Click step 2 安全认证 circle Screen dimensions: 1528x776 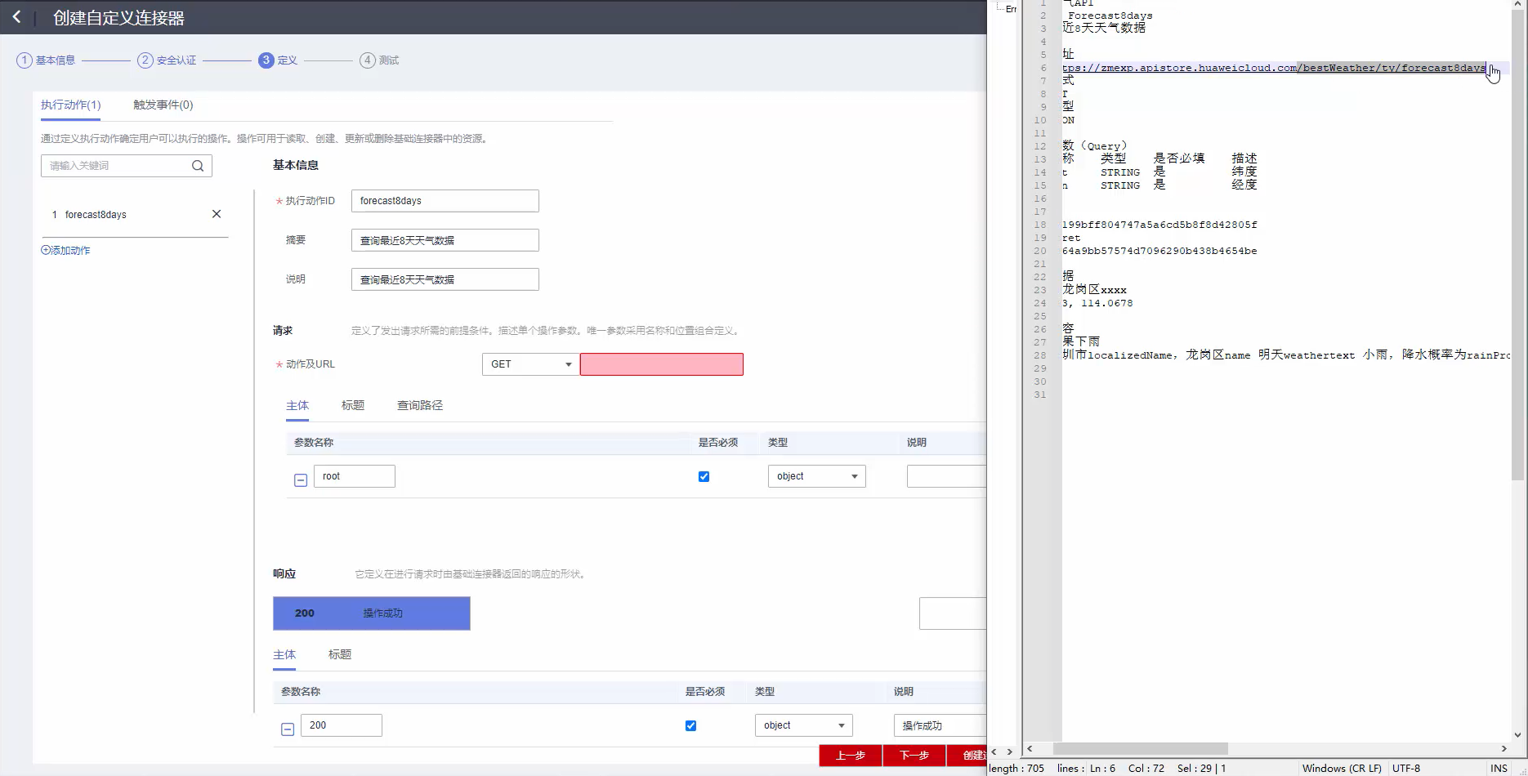click(x=145, y=60)
